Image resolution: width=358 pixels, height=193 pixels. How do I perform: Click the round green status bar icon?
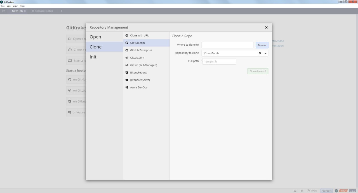tap(336, 191)
